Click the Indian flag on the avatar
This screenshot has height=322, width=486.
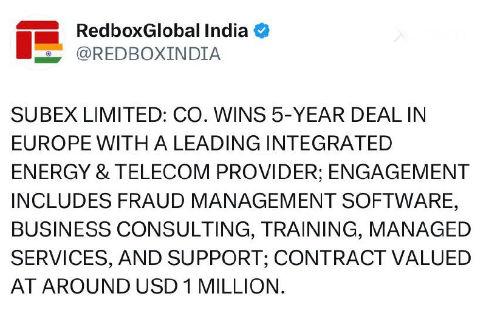coord(49,53)
